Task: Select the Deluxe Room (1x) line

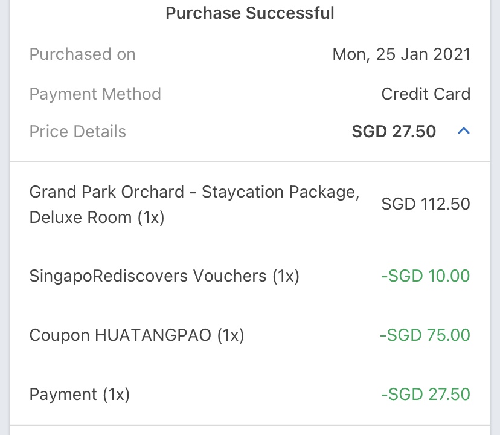Action: [97, 217]
